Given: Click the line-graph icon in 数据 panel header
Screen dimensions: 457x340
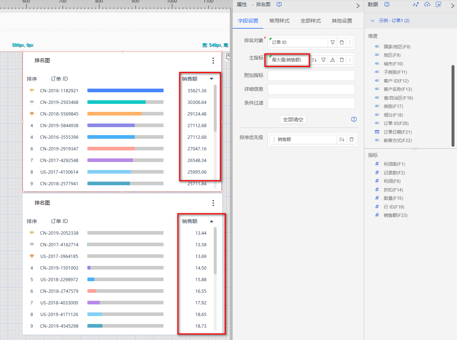Looking at the screenshot, I should coord(416,4).
